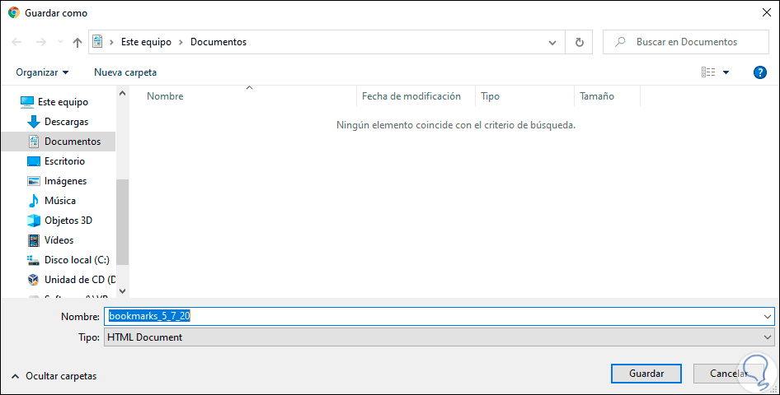Click the Chrome icon in title bar
This screenshot has height=395, width=780.
click(14, 13)
